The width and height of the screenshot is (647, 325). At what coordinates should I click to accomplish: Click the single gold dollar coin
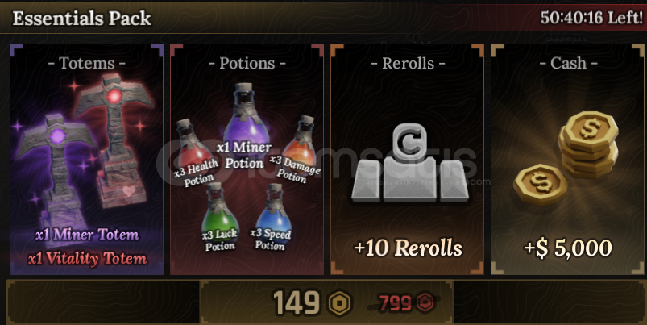coord(540,185)
